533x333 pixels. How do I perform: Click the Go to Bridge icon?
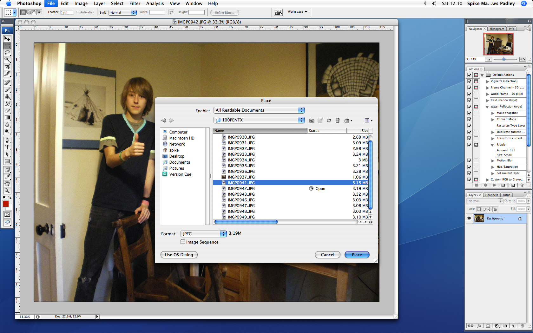tap(278, 12)
